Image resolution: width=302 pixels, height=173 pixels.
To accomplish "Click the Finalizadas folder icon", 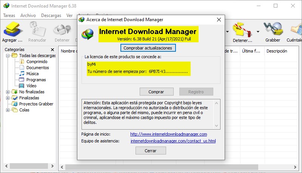I will (x=15, y=98).
